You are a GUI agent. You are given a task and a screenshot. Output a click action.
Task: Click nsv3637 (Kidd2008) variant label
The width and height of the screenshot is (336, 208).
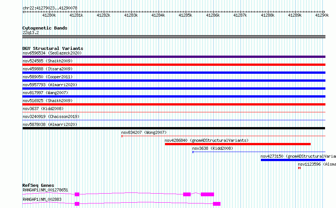coord(43,109)
